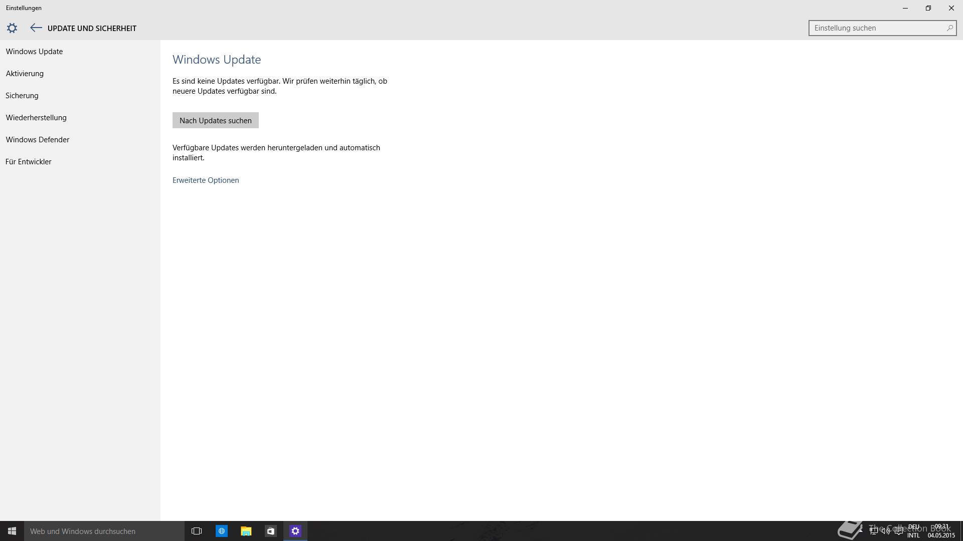
Task: Open the Action Center notification icon
Action: point(898,531)
